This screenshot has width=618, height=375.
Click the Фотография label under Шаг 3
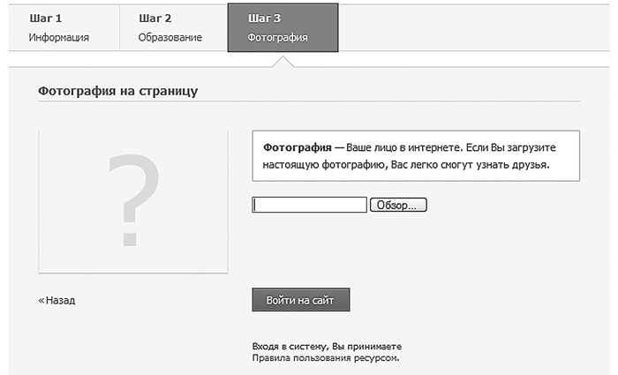pos(277,38)
